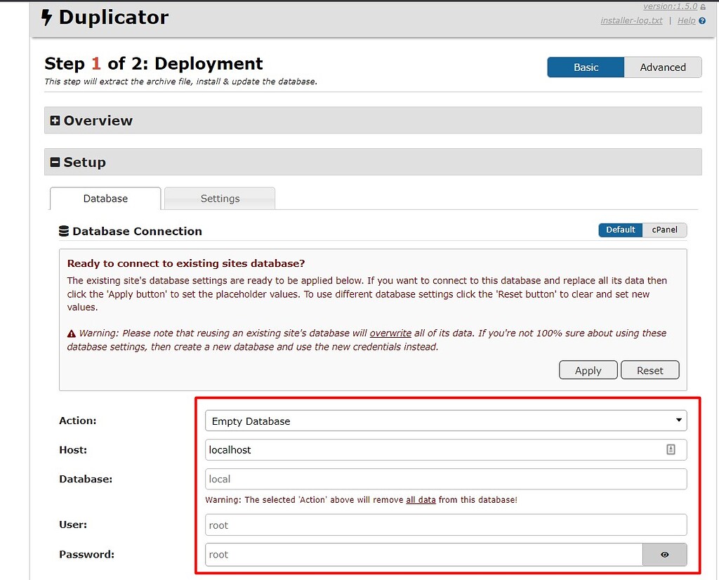The image size is (719, 580).
Task: Select the Database tab
Action: click(105, 199)
